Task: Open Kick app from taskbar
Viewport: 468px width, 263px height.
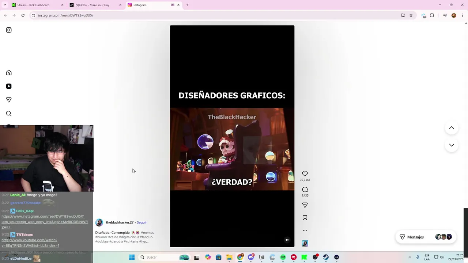Action: 304,257
